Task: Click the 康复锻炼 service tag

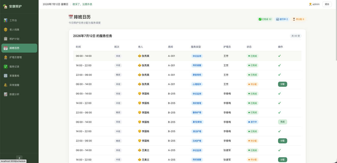Action: (197, 75)
